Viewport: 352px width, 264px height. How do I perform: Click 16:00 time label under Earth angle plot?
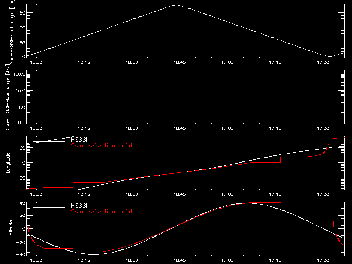[36, 62]
